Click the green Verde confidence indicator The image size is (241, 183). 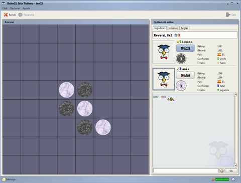tap(218, 59)
